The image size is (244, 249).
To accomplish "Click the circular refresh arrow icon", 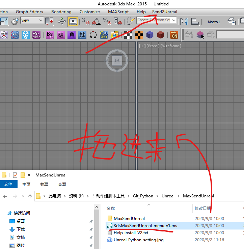I will [x=93, y=35].
